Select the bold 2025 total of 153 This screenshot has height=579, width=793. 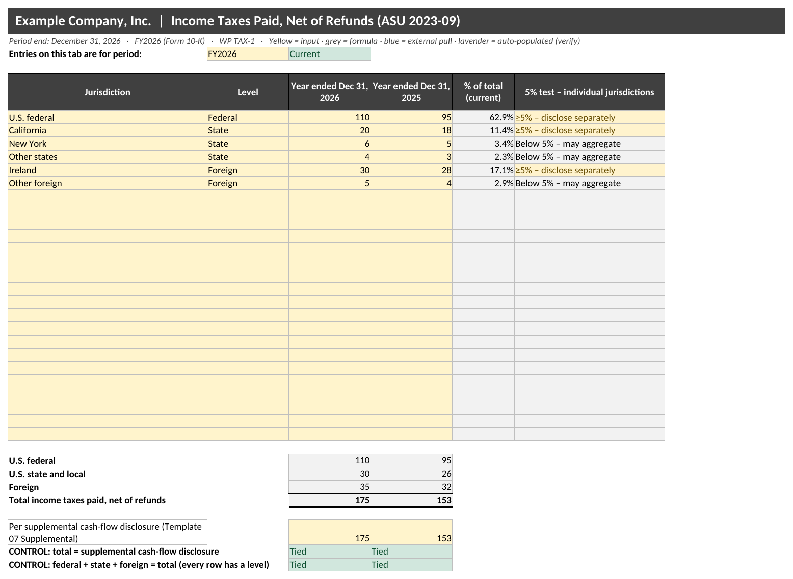[x=411, y=500]
